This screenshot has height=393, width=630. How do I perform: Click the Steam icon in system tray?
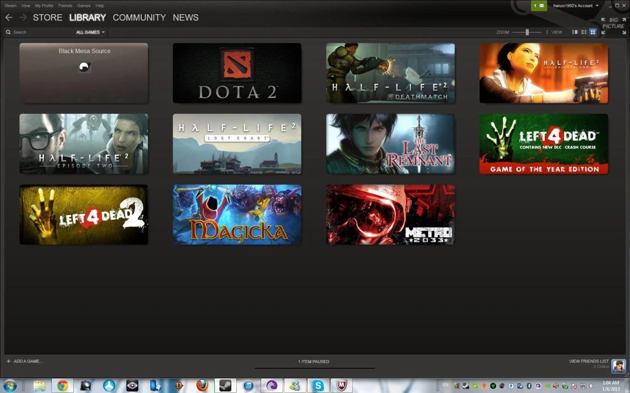(466, 386)
